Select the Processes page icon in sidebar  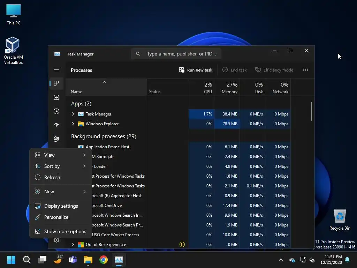[56, 83]
